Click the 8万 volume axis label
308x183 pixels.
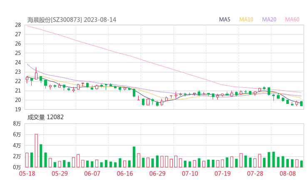pos(17,124)
